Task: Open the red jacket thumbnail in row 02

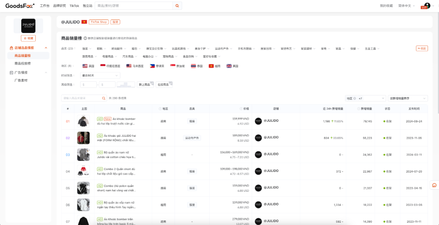Action: pyautogui.click(x=83, y=138)
